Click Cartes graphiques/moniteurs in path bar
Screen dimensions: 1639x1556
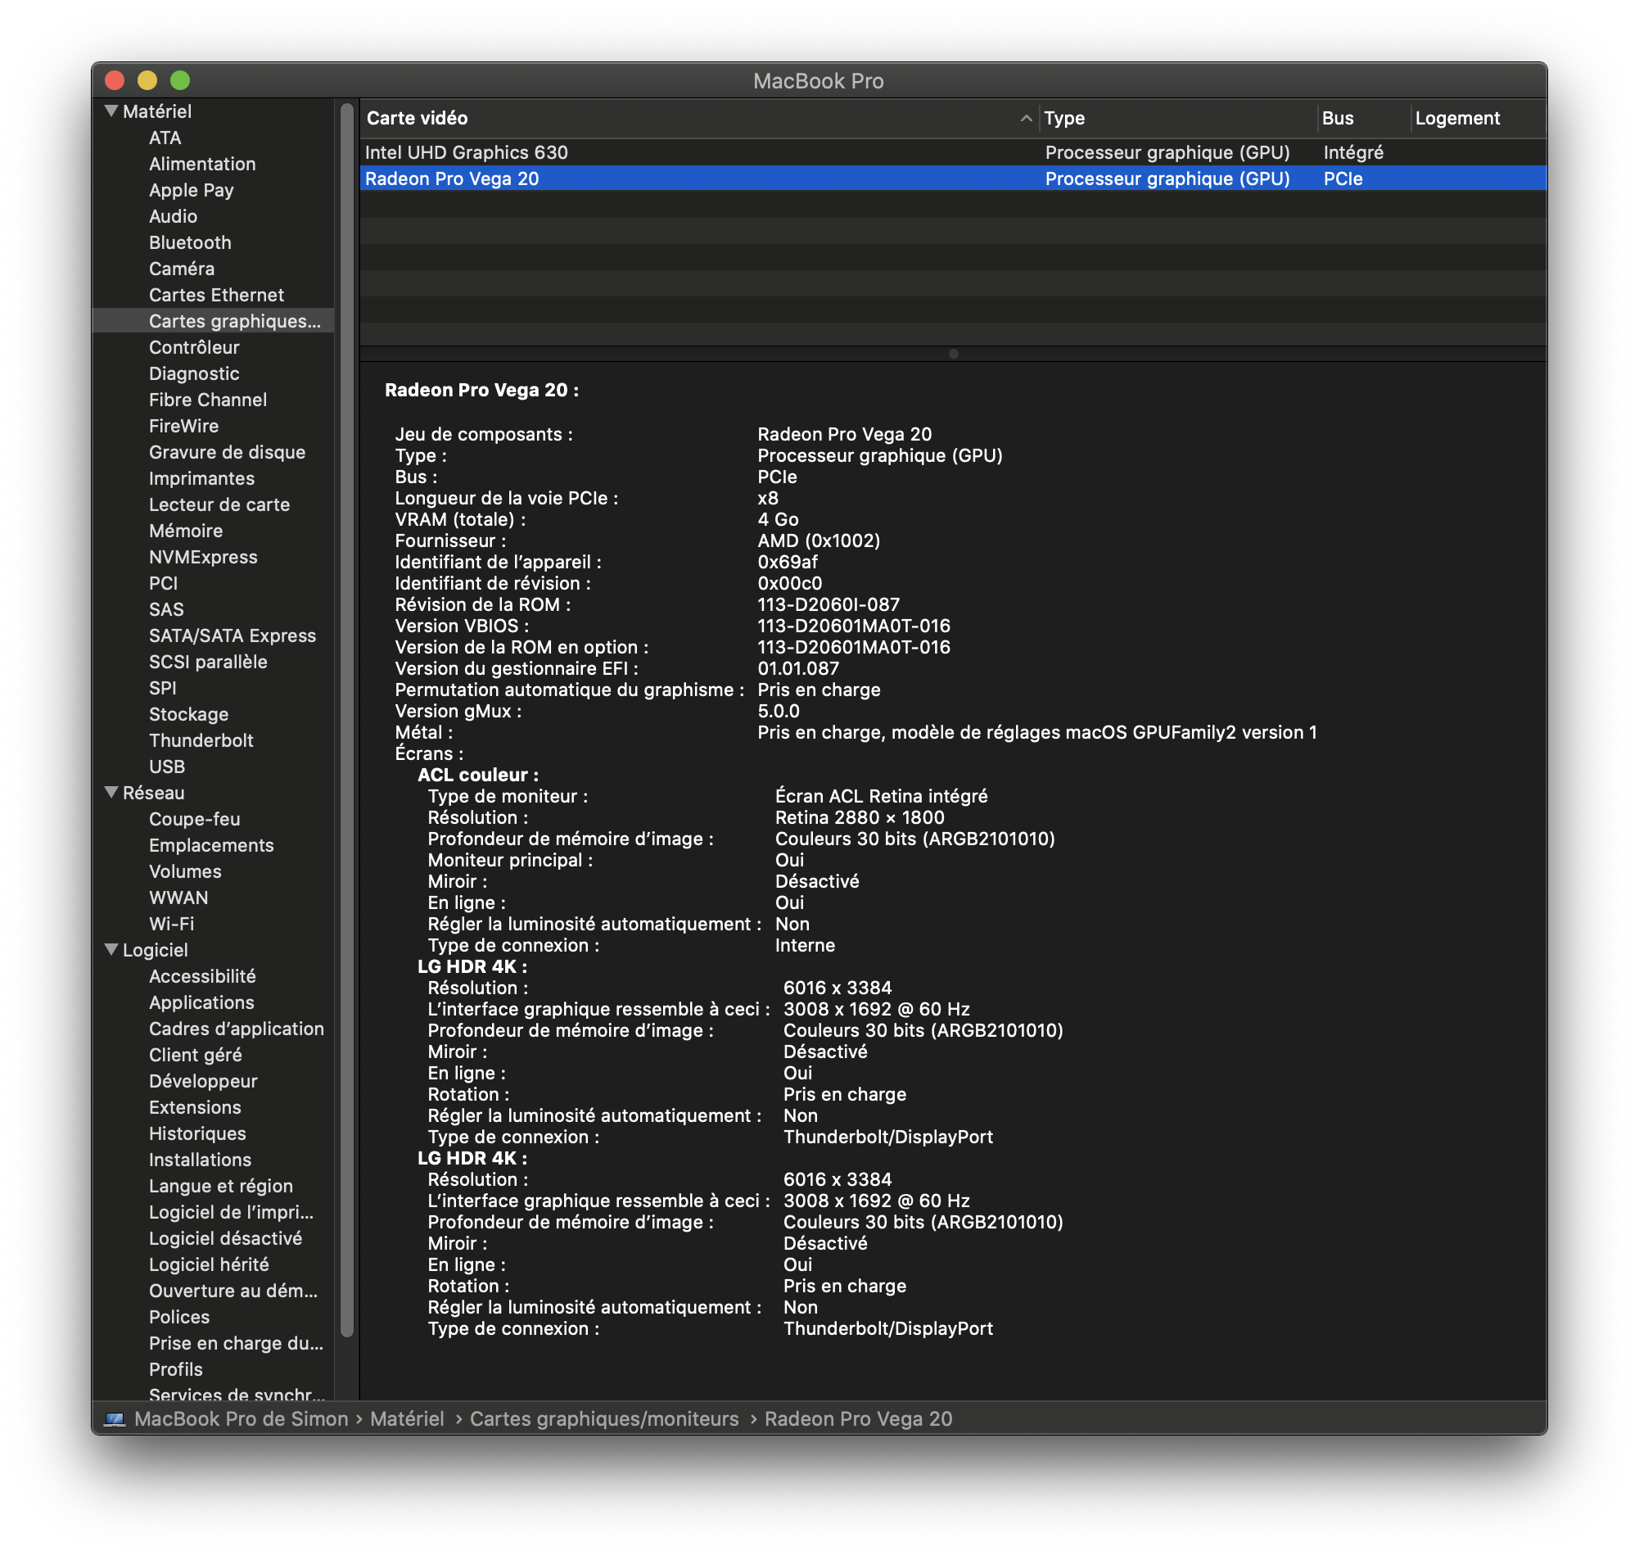(x=603, y=1419)
